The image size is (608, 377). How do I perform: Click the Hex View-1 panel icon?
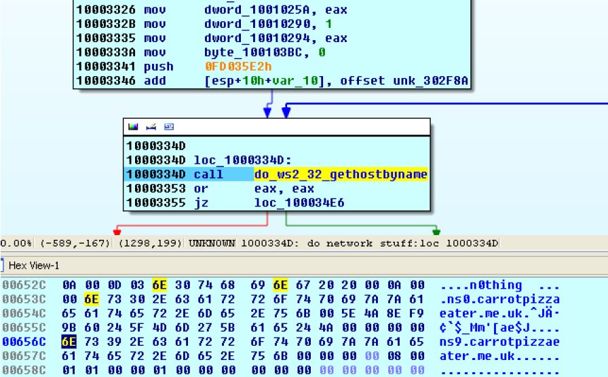pyautogui.click(x=3, y=266)
